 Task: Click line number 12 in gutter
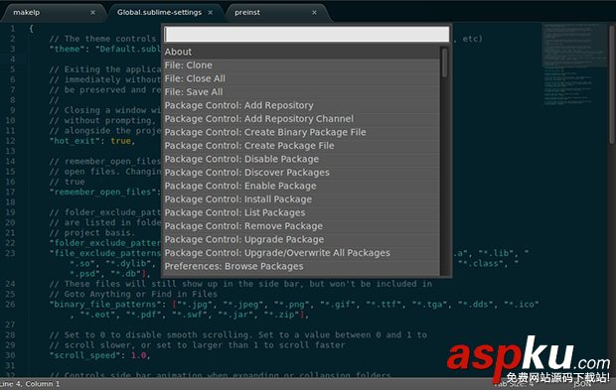click(10, 141)
